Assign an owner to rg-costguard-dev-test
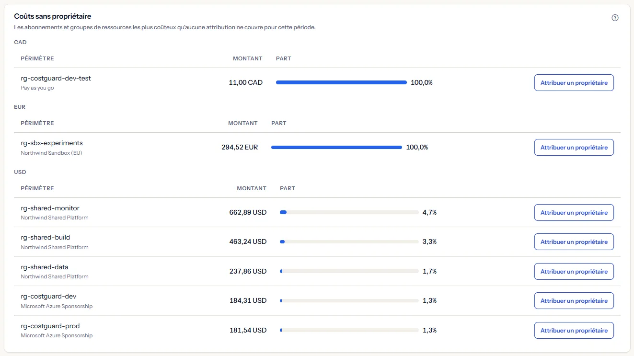634x356 pixels. (x=574, y=82)
